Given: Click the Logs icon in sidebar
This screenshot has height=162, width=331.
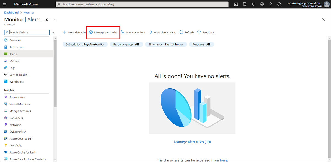Looking at the screenshot, I should [6, 68].
